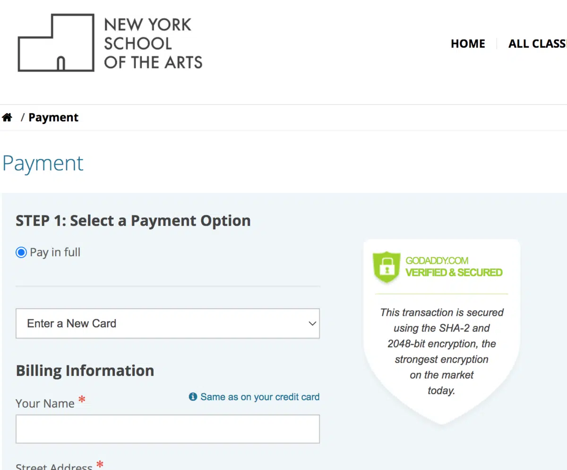The width and height of the screenshot is (567, 470).
Task: Open the Enter a New Card dropdown
Action: pyautogui.click(x=167, y=323)
